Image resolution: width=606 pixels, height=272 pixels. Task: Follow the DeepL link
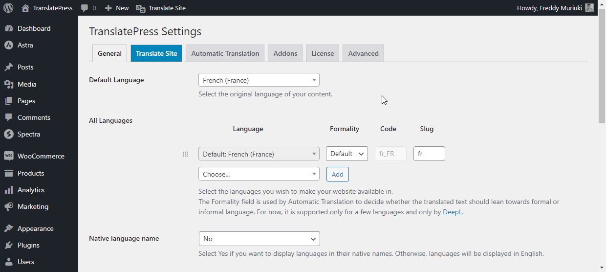point(452,212)
